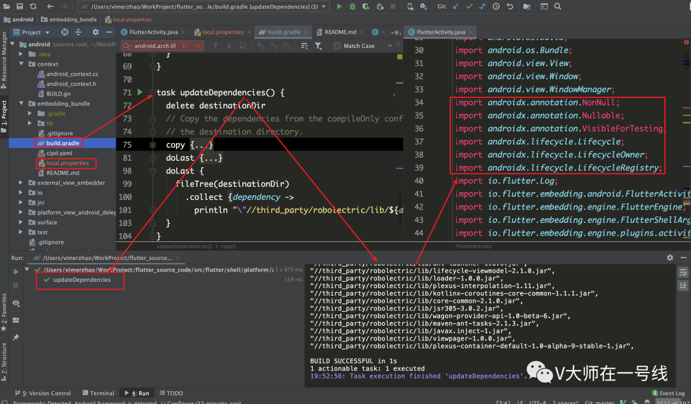Toggle the Match Case checkbox
The image size is (691, 404).
[338, 46]
